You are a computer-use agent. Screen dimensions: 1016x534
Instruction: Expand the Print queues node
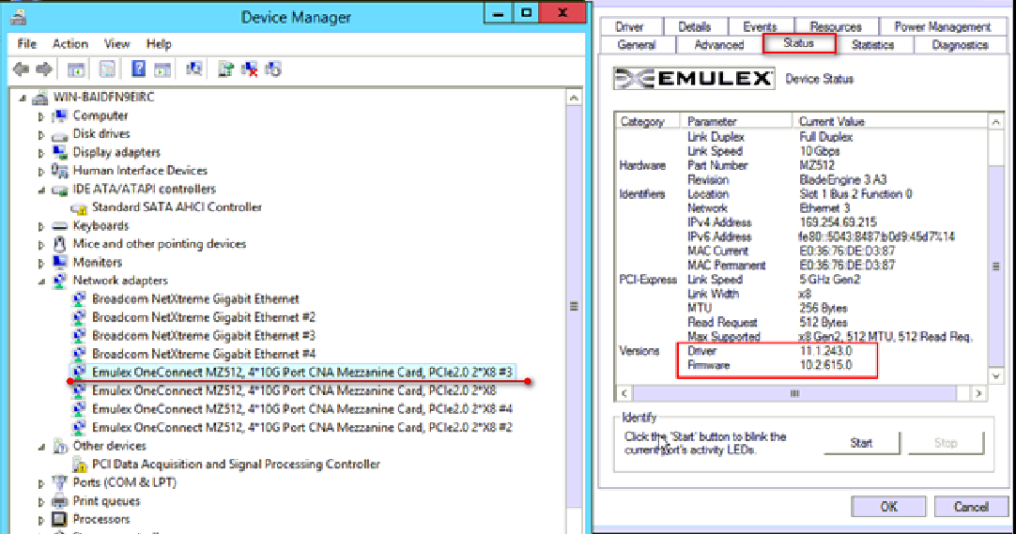tap(40, 502)
